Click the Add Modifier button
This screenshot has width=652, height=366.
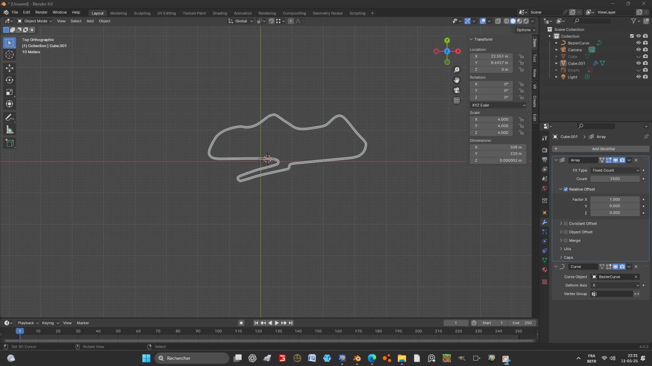click(x=601, y=149)
